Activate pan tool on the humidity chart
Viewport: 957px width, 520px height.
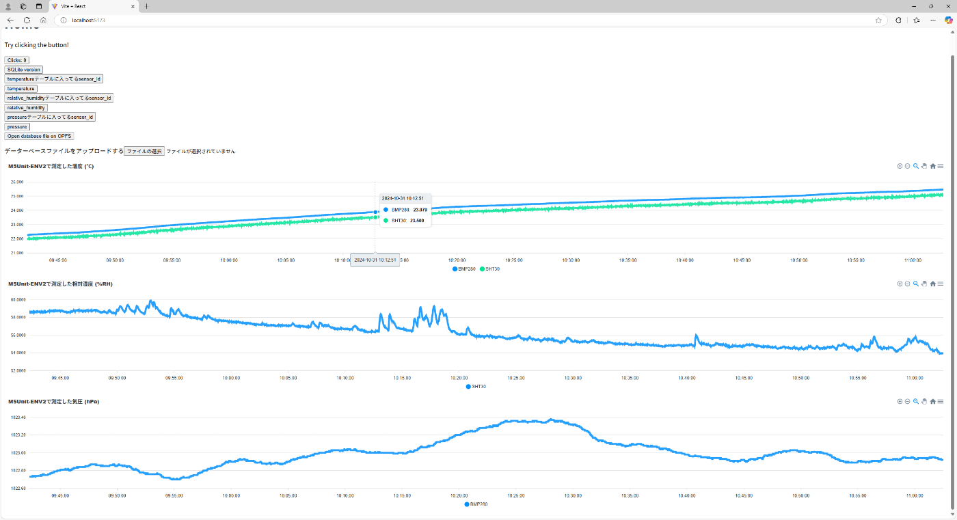[924, 284]
